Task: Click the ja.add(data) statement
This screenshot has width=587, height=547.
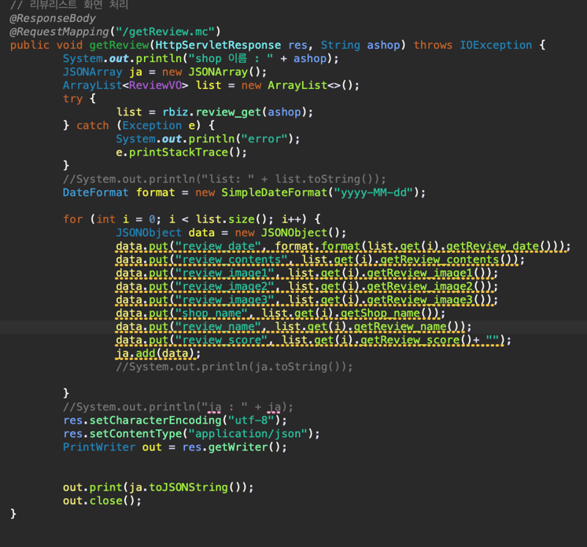Action: coord(157,354)
